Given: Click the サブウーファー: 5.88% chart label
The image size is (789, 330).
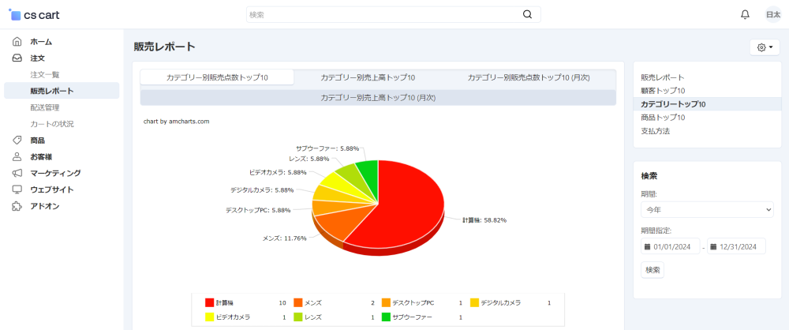Looking at the screenshot, I should [x=327, y=148].
